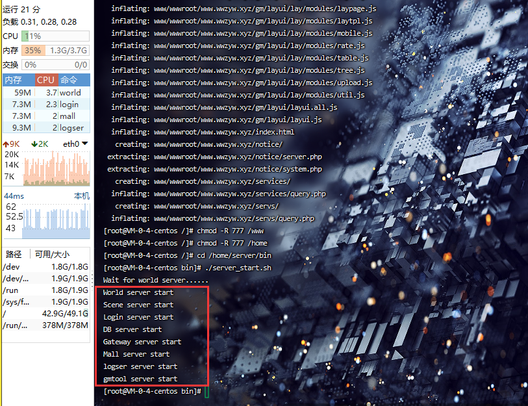Click the terminal cursor at the prompt

click(x=206, y=391)
